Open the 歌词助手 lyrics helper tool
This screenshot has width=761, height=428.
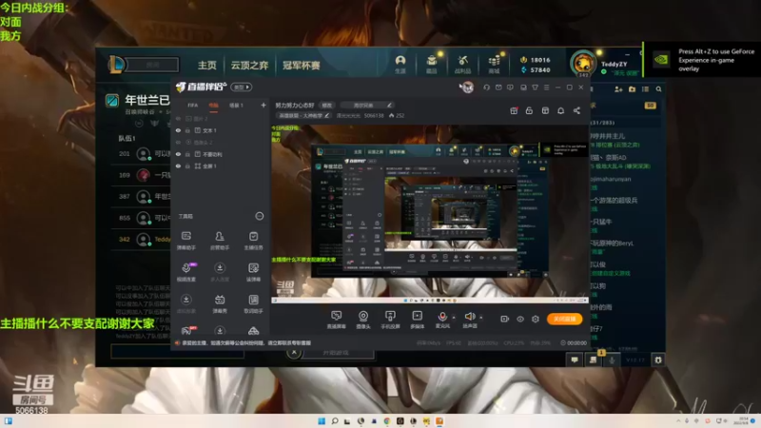tap(253, 303)
